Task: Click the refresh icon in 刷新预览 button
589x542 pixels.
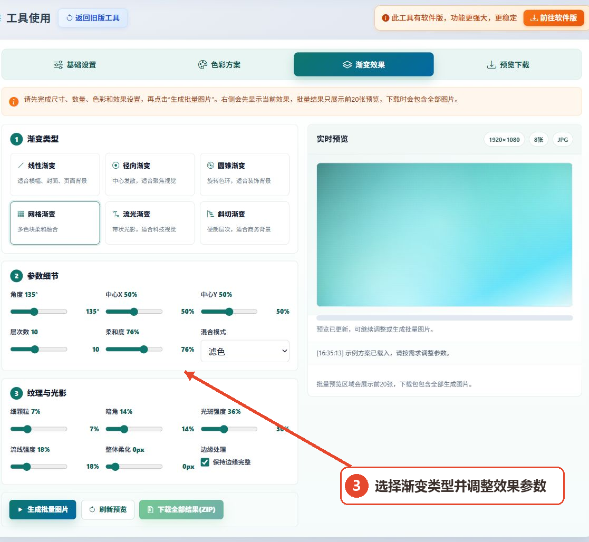Action: pyautogui.click(x=92, y=510)
